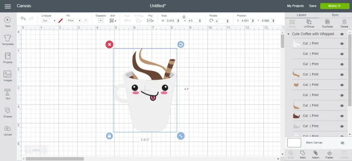Click the Rotate icon in toolbar
The height and width of the screenshot is (161, 352).
[211, 21]
